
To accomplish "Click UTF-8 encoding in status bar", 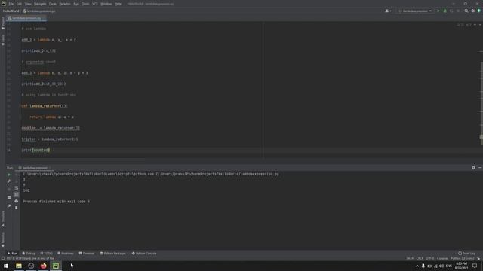I will pos(429,259).
